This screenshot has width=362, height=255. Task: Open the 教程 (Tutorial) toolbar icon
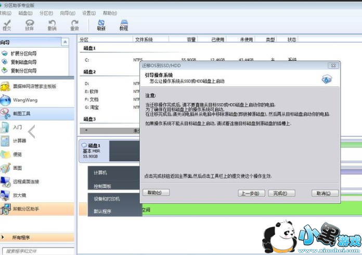124,25
